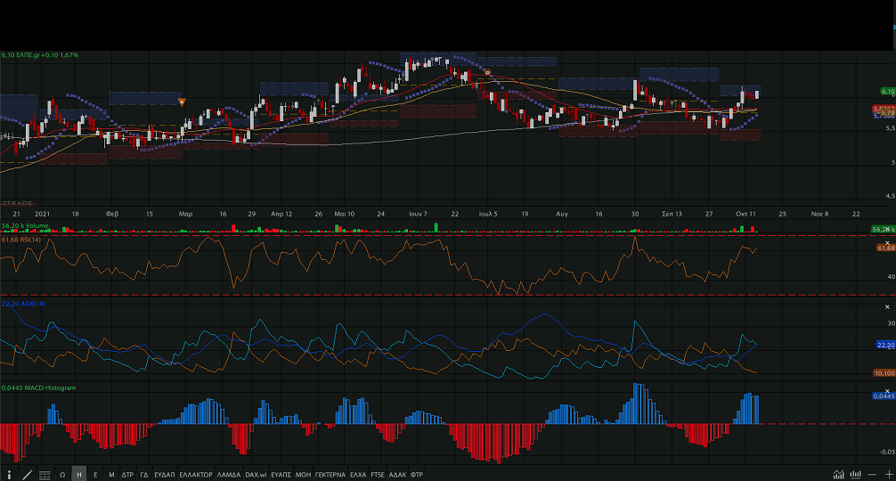Viewport: 896px width, 481px height.
Task: Click the Απρ 12 date label
Action: point(281,214)
